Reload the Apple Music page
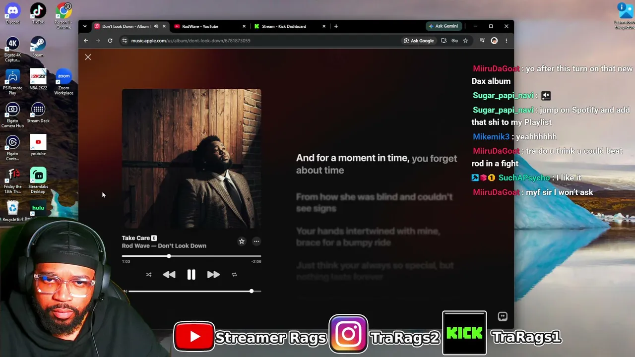Viewport: 635px width, 357px height. pyautogui.click(x=110, y=41)
